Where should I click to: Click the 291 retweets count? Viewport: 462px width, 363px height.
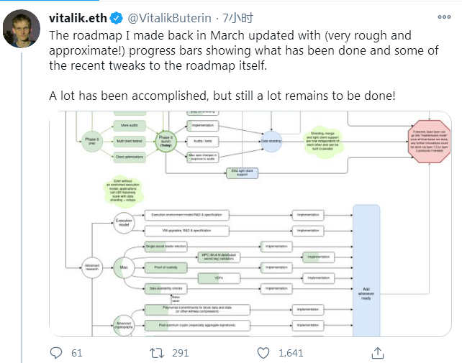[181, 353]
